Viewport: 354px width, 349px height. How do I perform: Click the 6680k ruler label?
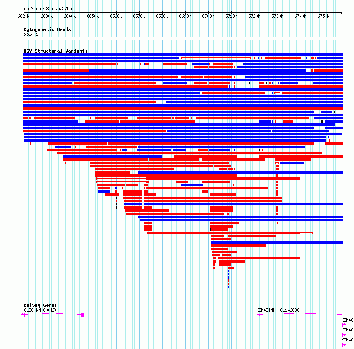tap(162, 16)
